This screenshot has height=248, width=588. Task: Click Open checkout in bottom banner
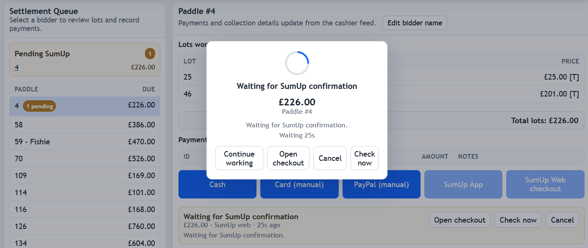point(460,220)
